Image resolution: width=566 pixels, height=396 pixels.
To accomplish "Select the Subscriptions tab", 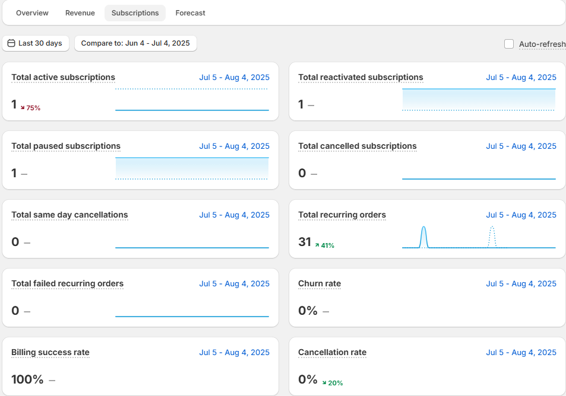I will pyautogui.click(x=135, y=13).
